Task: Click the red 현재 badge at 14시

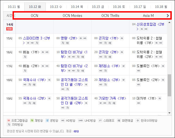Action: pos(9,29)
